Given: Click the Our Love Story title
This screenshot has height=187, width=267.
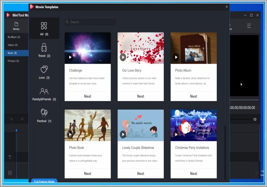Looking at the screenshot, I should tap(132, 71).
